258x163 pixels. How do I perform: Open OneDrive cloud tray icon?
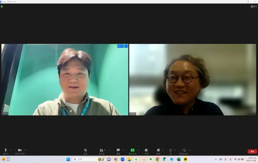click(x=221, y=159)
